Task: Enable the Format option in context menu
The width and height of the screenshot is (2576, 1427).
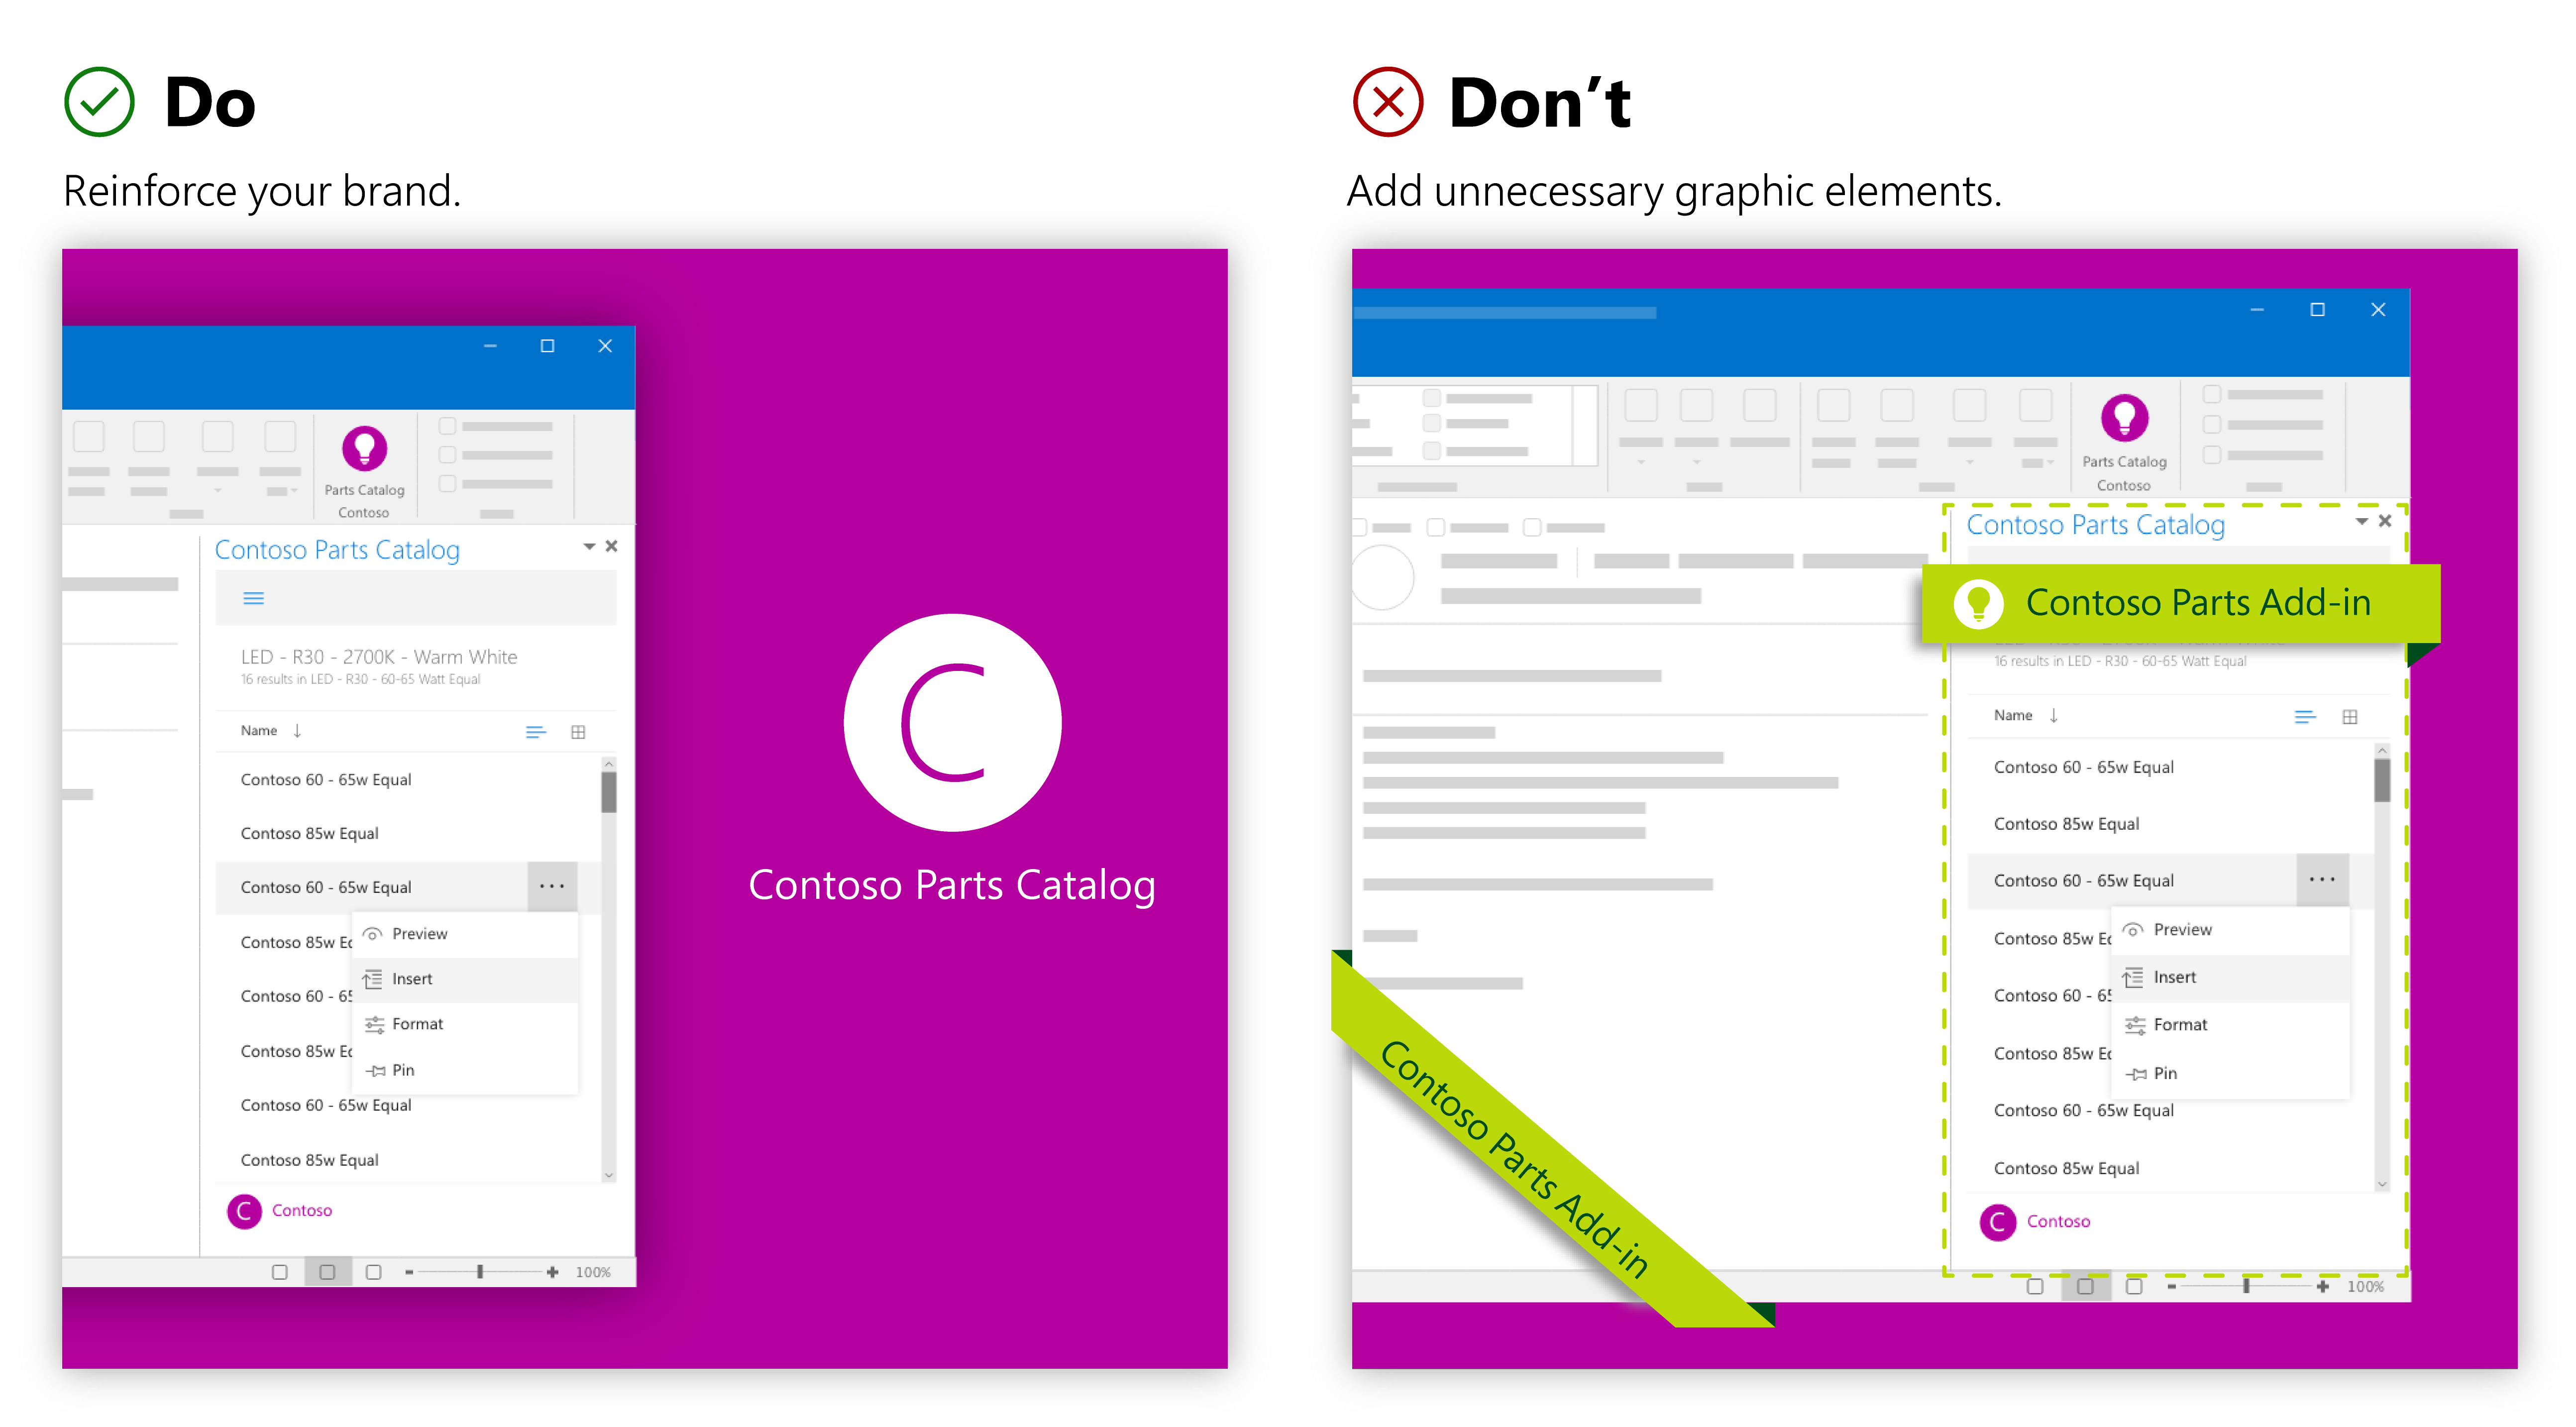Action: point(434,1026)
